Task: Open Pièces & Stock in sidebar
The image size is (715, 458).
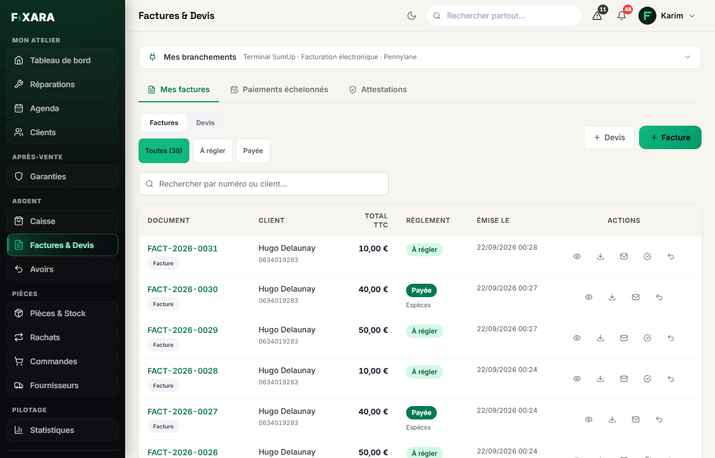Action: [63, 313]
